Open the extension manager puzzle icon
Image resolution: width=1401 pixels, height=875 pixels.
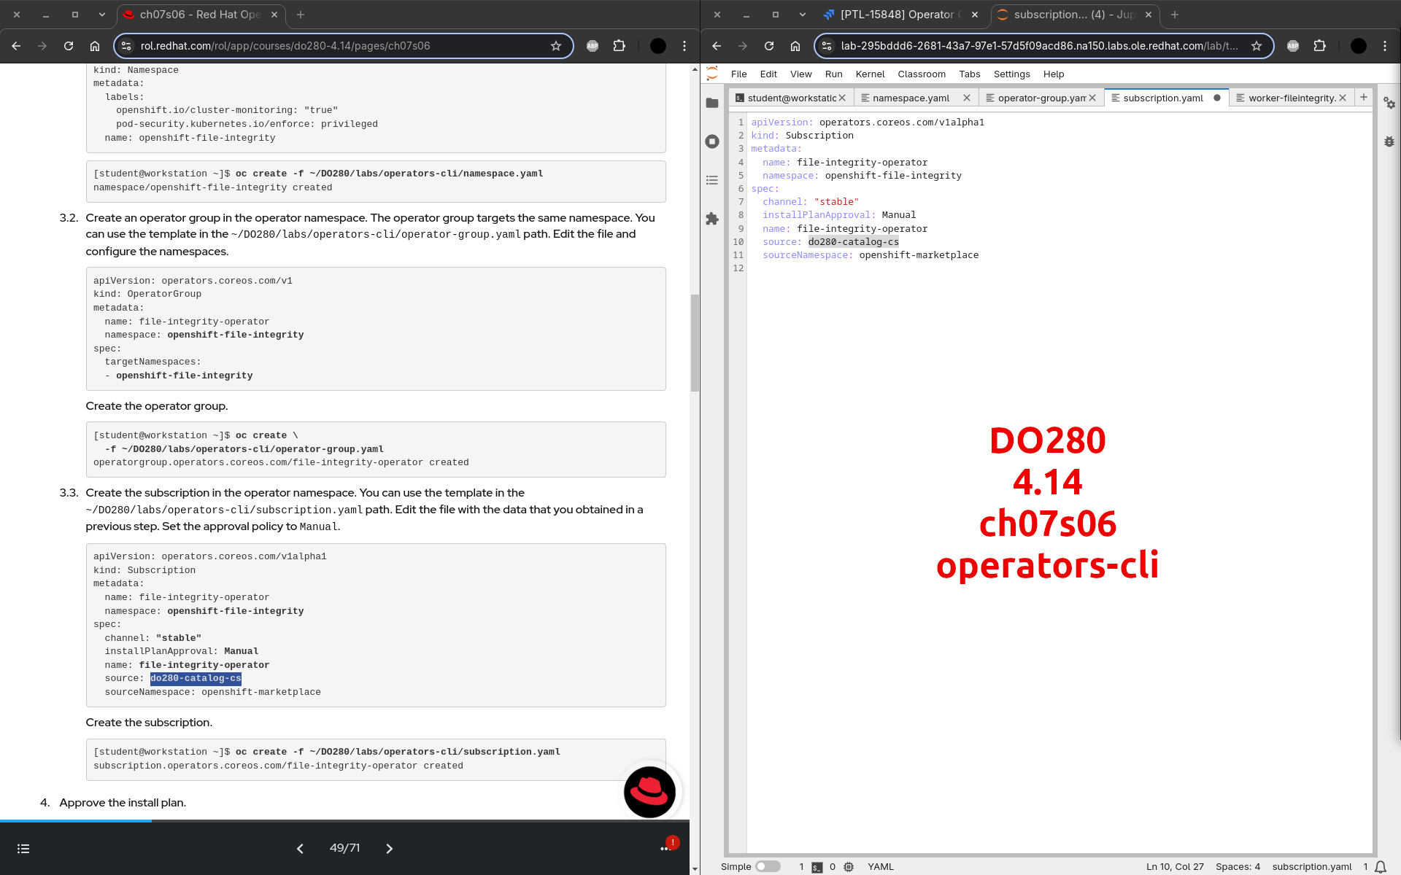coord(712,219)
